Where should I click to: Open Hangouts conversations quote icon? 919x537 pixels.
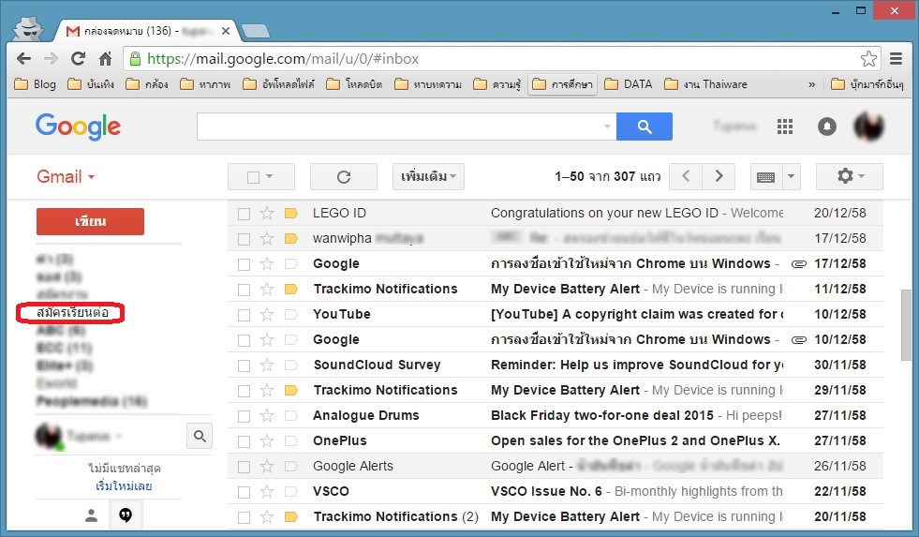(126, 515)
